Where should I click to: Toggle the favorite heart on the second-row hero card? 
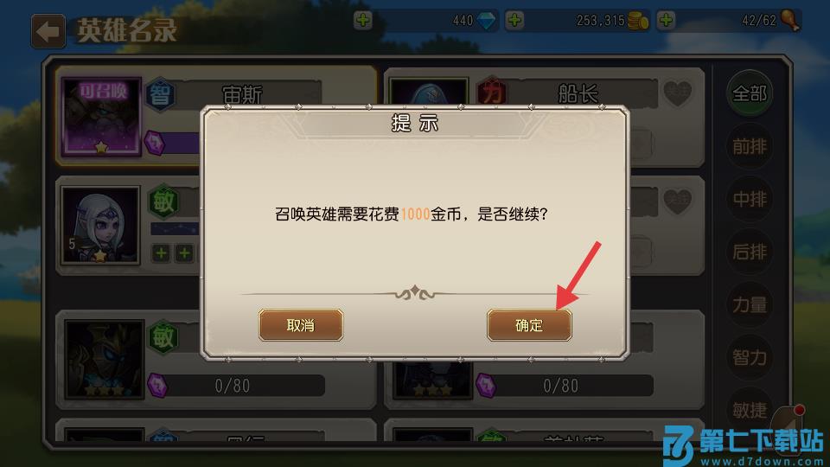pos(677,202)
